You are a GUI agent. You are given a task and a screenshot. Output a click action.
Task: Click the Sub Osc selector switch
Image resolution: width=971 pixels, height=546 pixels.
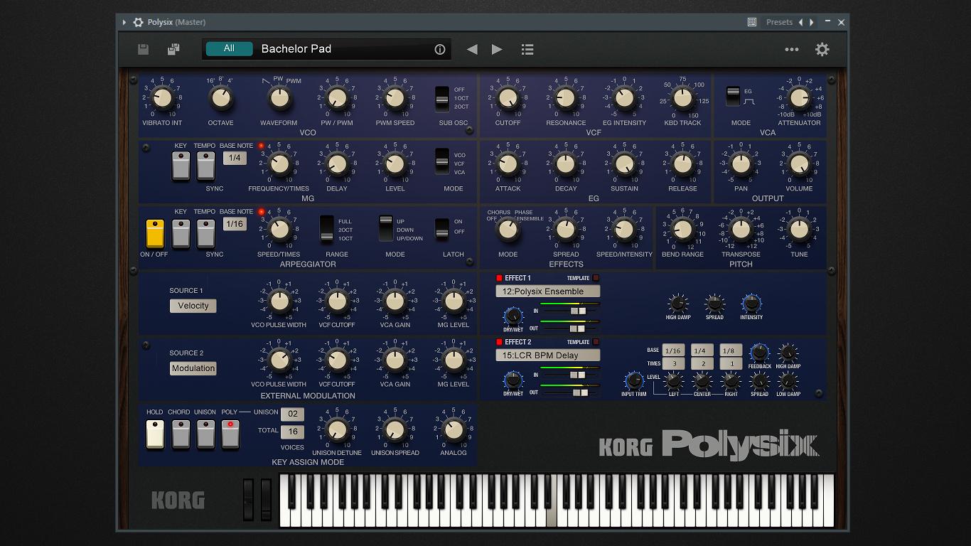click(x=442, y=98)
